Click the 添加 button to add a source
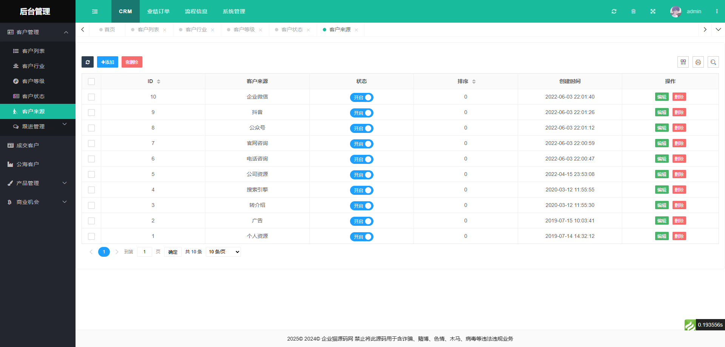The width and height of the screenshot is (725, 347). point(107,62)
